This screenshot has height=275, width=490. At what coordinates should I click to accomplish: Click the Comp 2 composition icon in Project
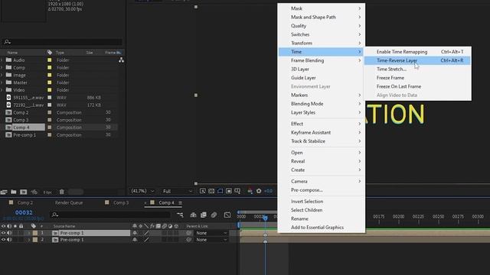point(8,112)
